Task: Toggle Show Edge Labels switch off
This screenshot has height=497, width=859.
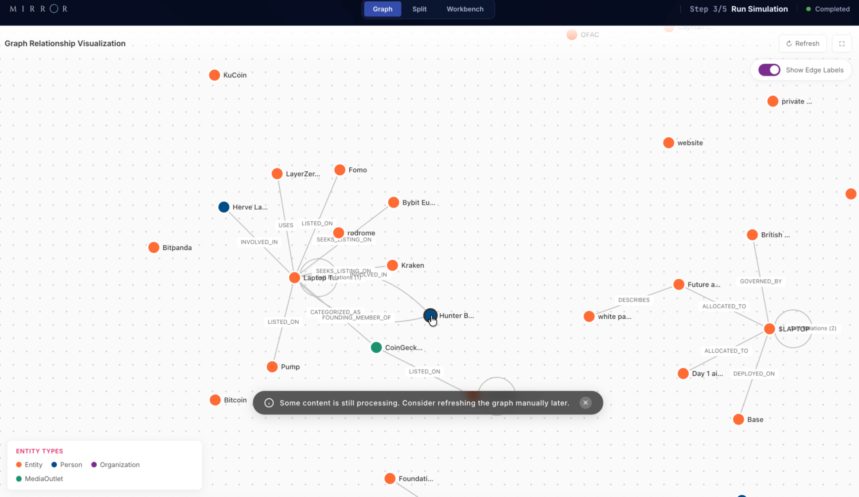Action: 769,70
